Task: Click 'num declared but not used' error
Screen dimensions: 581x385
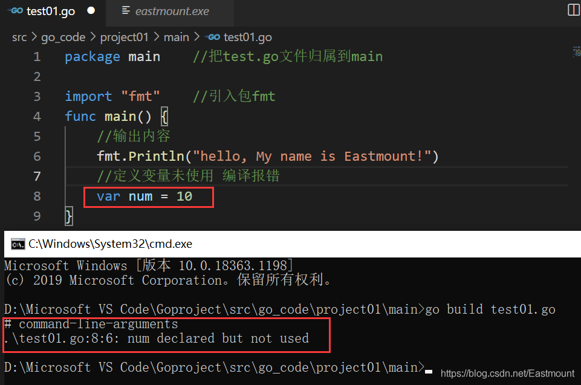Action: click(218, 338)
